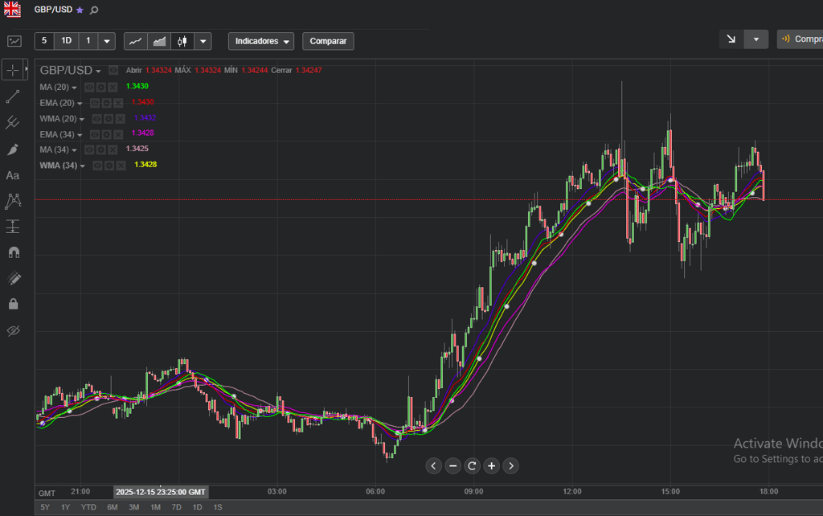Viewport: 823px width, 516px height.
Task: Switch to candlestick chart type
Action: tap(182, 41)
